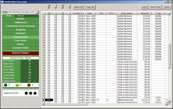Check the OK box for the $114.74 Visa order
173x109 pixels.
click(49, 100)
